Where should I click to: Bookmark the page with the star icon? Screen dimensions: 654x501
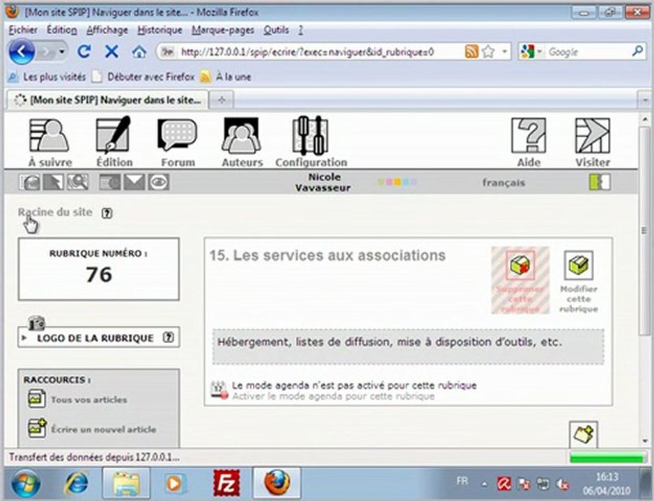click(x=488, y=51)
